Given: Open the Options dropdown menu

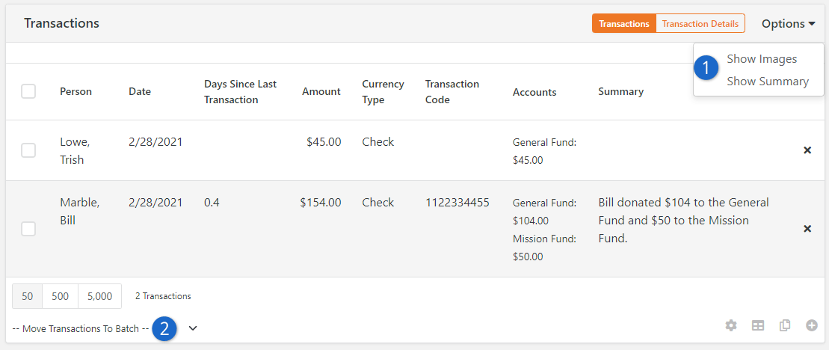Looking at the screenshot, I should (x=789, y=24).
